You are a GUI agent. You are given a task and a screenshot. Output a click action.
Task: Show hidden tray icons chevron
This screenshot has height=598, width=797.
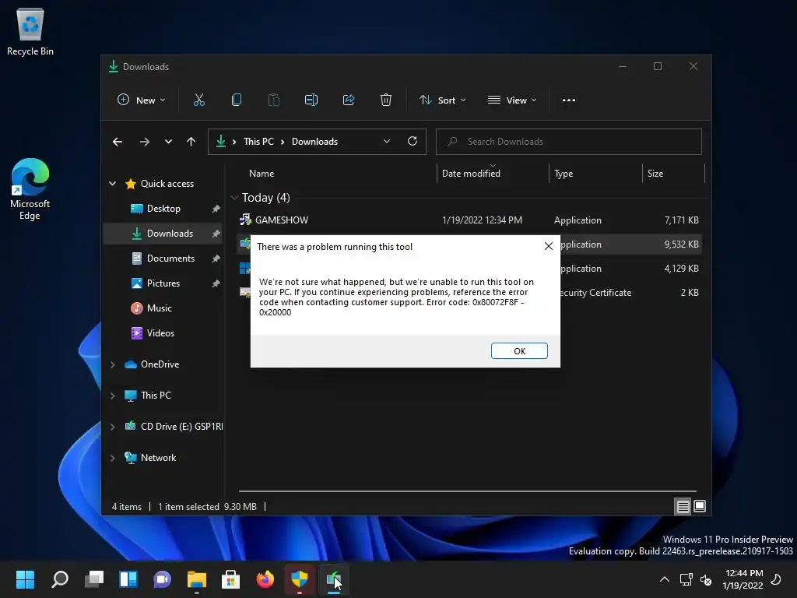pyautogui.click(x=664, y=579)
